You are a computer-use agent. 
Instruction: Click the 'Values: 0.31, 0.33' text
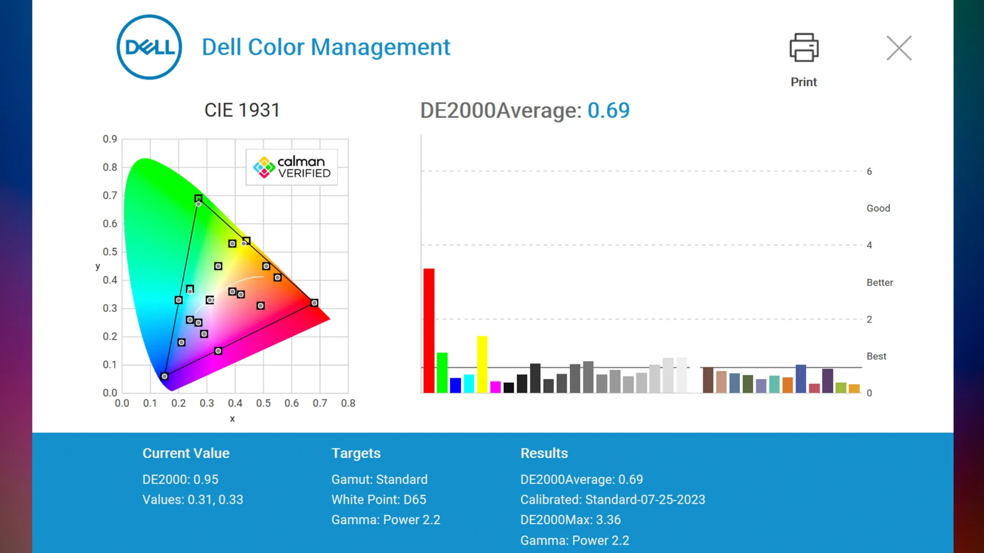point(193,500)
